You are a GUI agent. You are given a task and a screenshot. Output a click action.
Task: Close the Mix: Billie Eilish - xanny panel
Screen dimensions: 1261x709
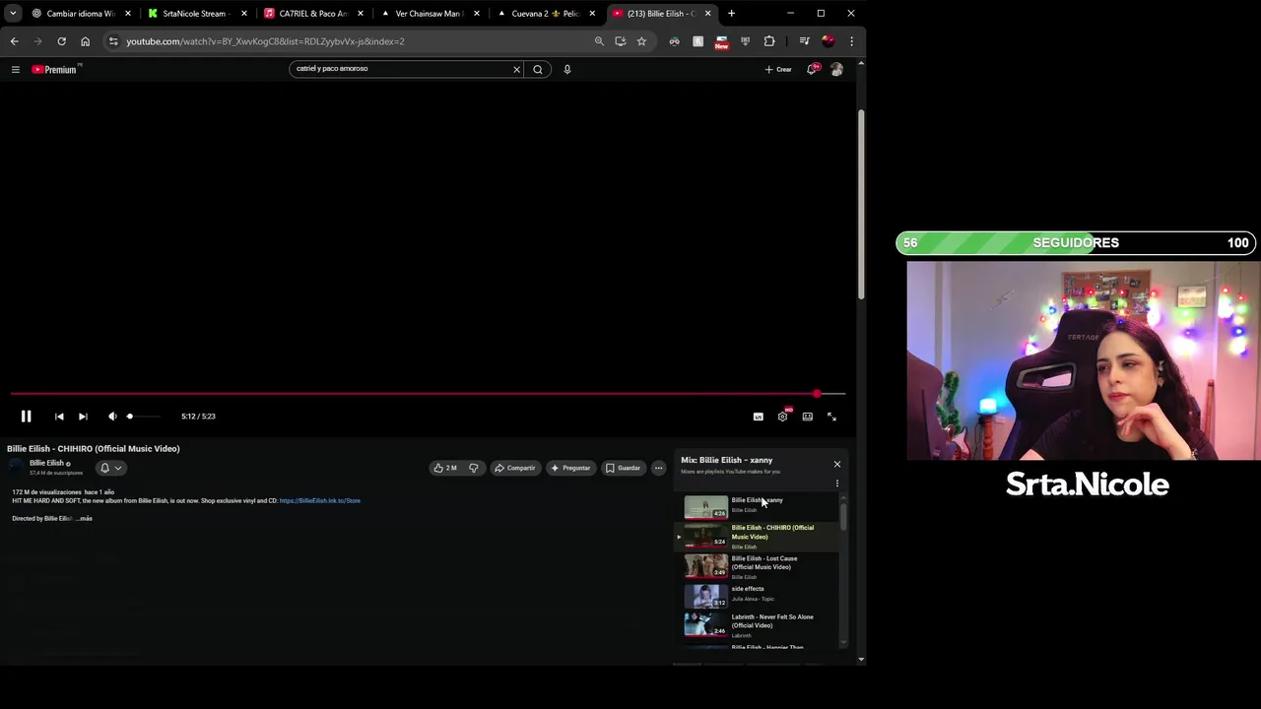[x=837, y=464]
